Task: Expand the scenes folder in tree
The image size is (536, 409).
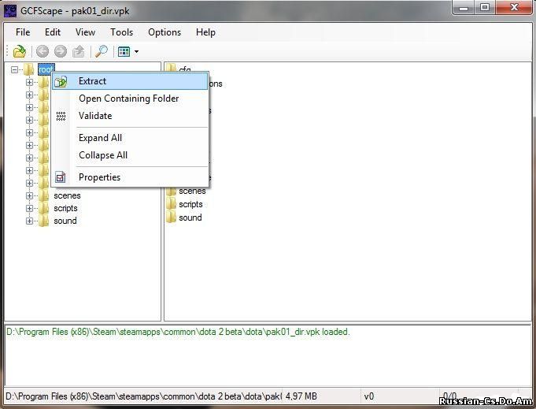Action: [x=30, y=195]
